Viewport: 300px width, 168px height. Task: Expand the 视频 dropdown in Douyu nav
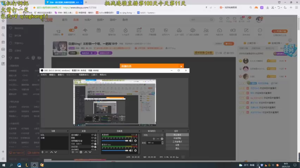(x=100, y=20)
